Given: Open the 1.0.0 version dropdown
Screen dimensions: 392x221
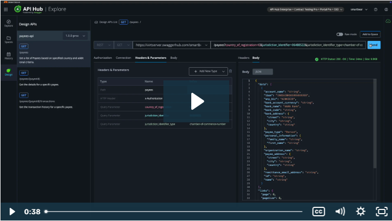Looking at the screenshot, I should coord(75,36).
